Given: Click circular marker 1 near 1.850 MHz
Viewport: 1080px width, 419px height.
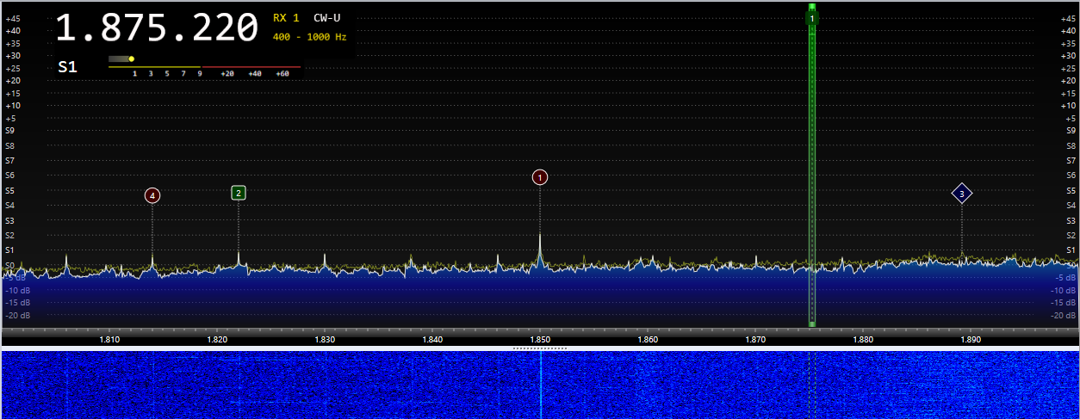Looking at the screenshot, I should pos(540,177).
